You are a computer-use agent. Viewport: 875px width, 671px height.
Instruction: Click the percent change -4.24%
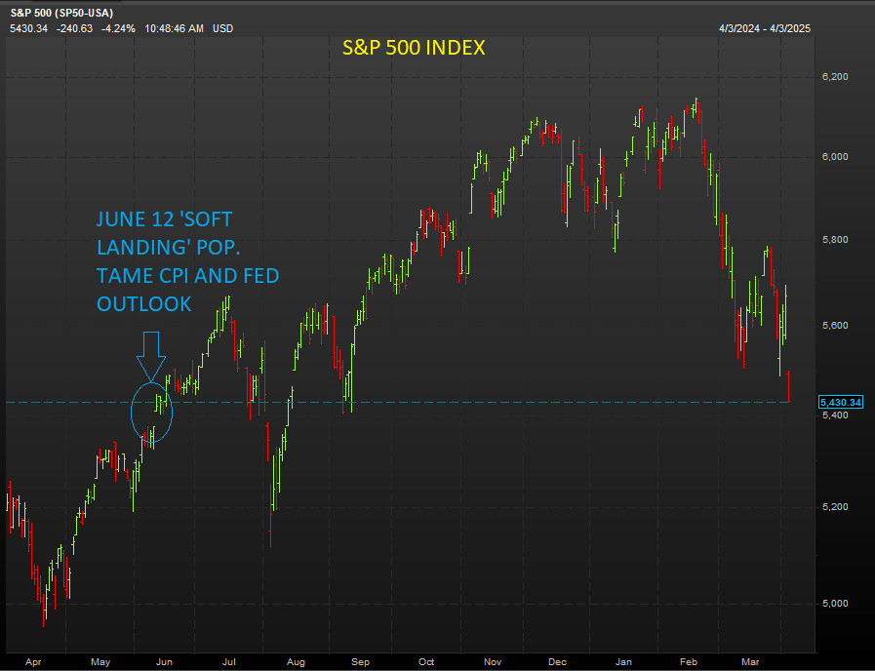tap(119, 28)
